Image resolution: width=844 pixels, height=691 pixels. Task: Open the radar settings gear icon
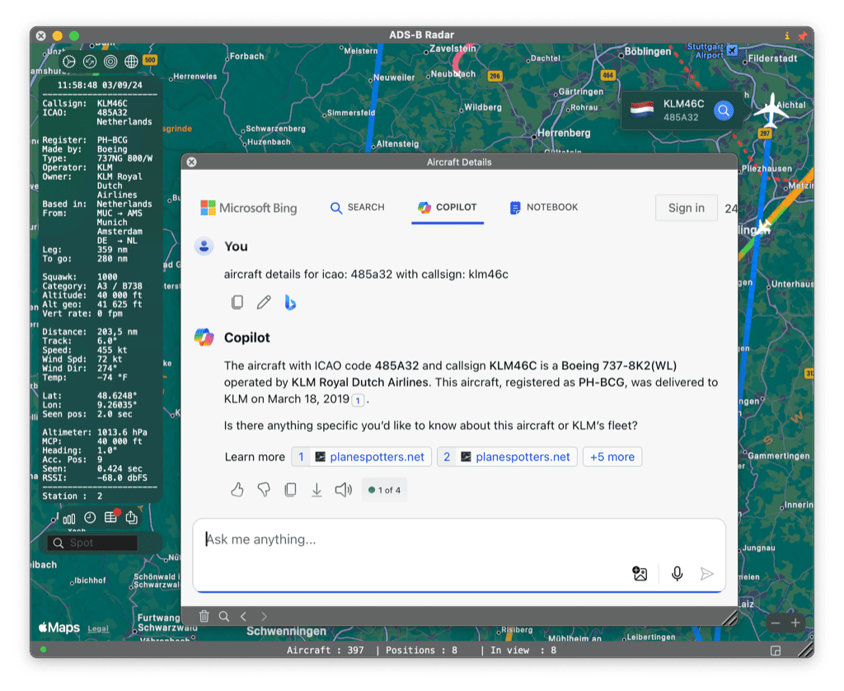69,61
